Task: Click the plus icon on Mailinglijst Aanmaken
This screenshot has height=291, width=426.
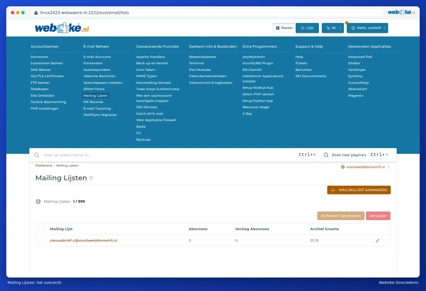Action: click(333, 190)
